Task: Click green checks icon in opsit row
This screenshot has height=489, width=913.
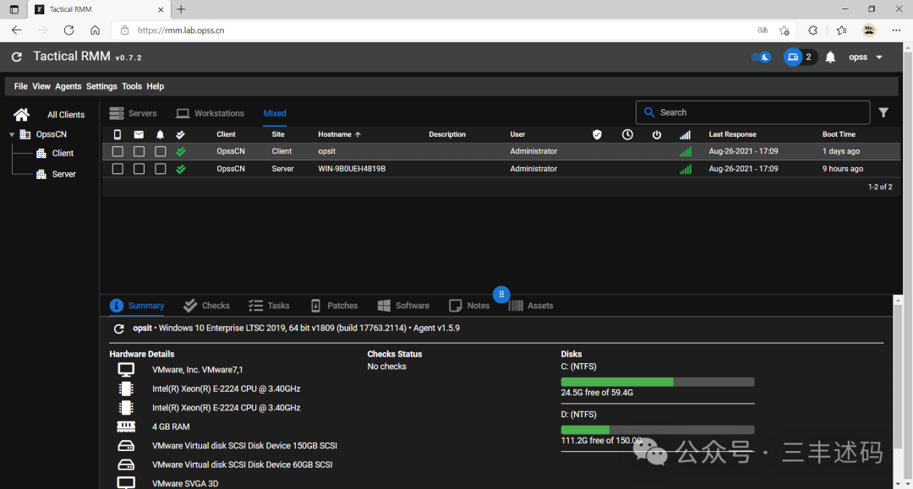Action: click(181, 151)
